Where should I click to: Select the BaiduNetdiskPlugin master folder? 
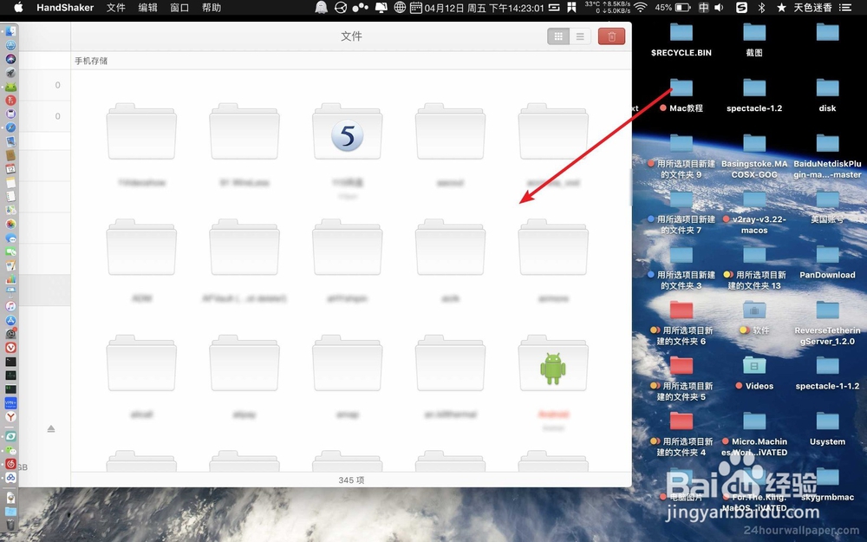click(827, 156)
